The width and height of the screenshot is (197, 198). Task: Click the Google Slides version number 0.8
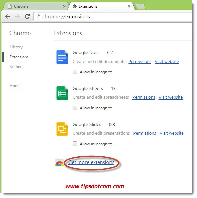[x=112, y=124]
